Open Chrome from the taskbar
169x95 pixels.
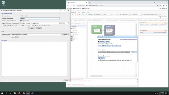(24, 93)
